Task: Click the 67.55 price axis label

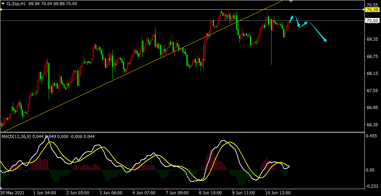Action: [x=372, y=91]
